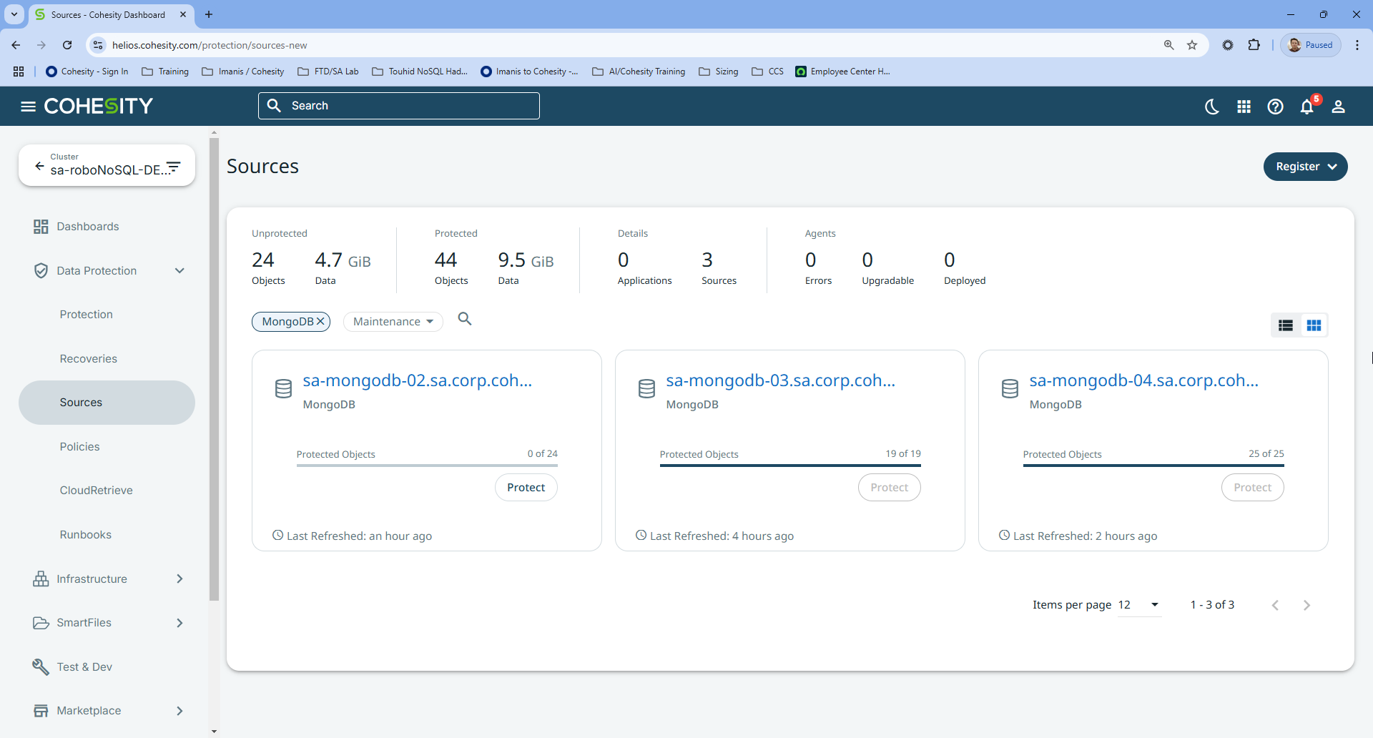Expand the Marketplace section
Screen dimensions: 1373x738
click(x=179, y=711)
